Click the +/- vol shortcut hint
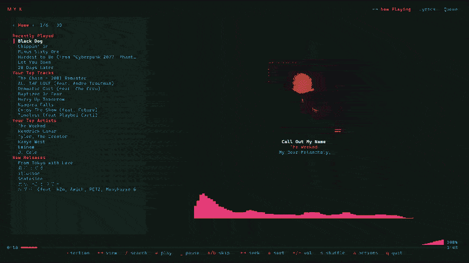This screenshot has height=263, width=469. (x=302, y=253)
